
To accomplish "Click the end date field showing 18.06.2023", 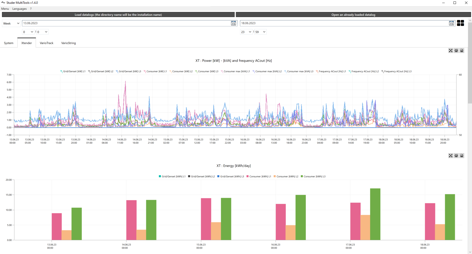I will [x=343, y=23].
